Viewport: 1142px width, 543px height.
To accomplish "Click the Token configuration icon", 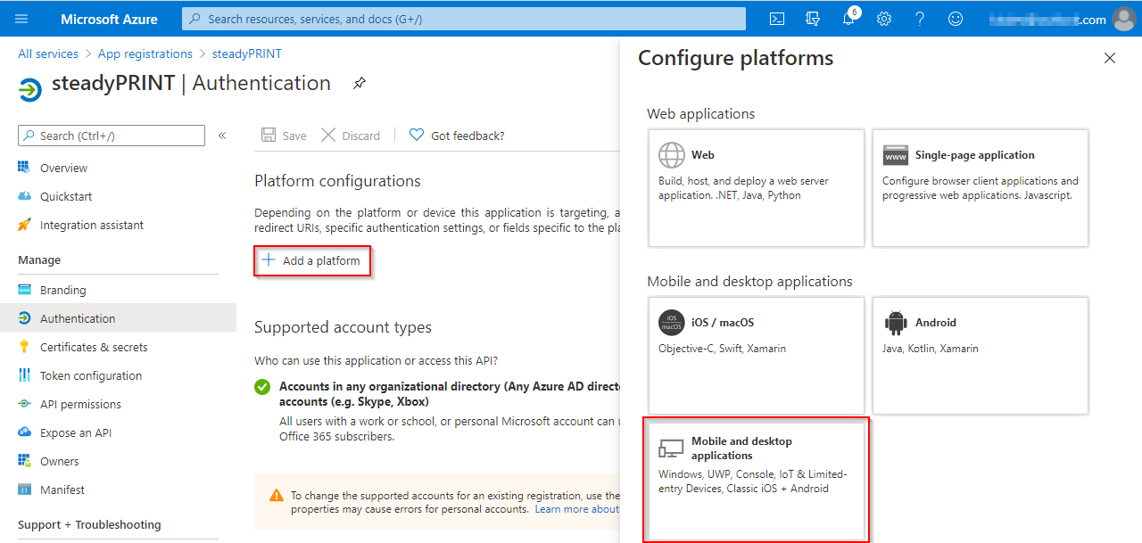I will coord(24,375).
